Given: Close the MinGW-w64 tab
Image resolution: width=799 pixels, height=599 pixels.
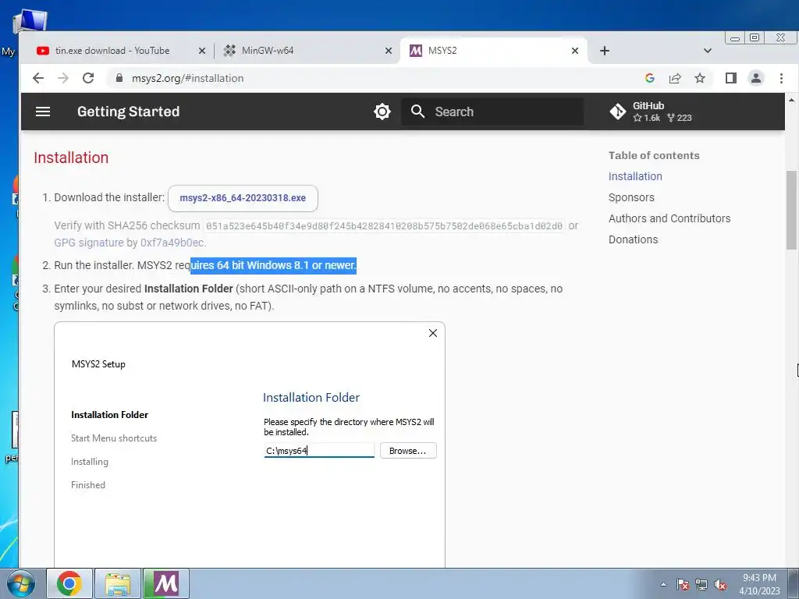Looking at the screenshot, I should 389,51.
